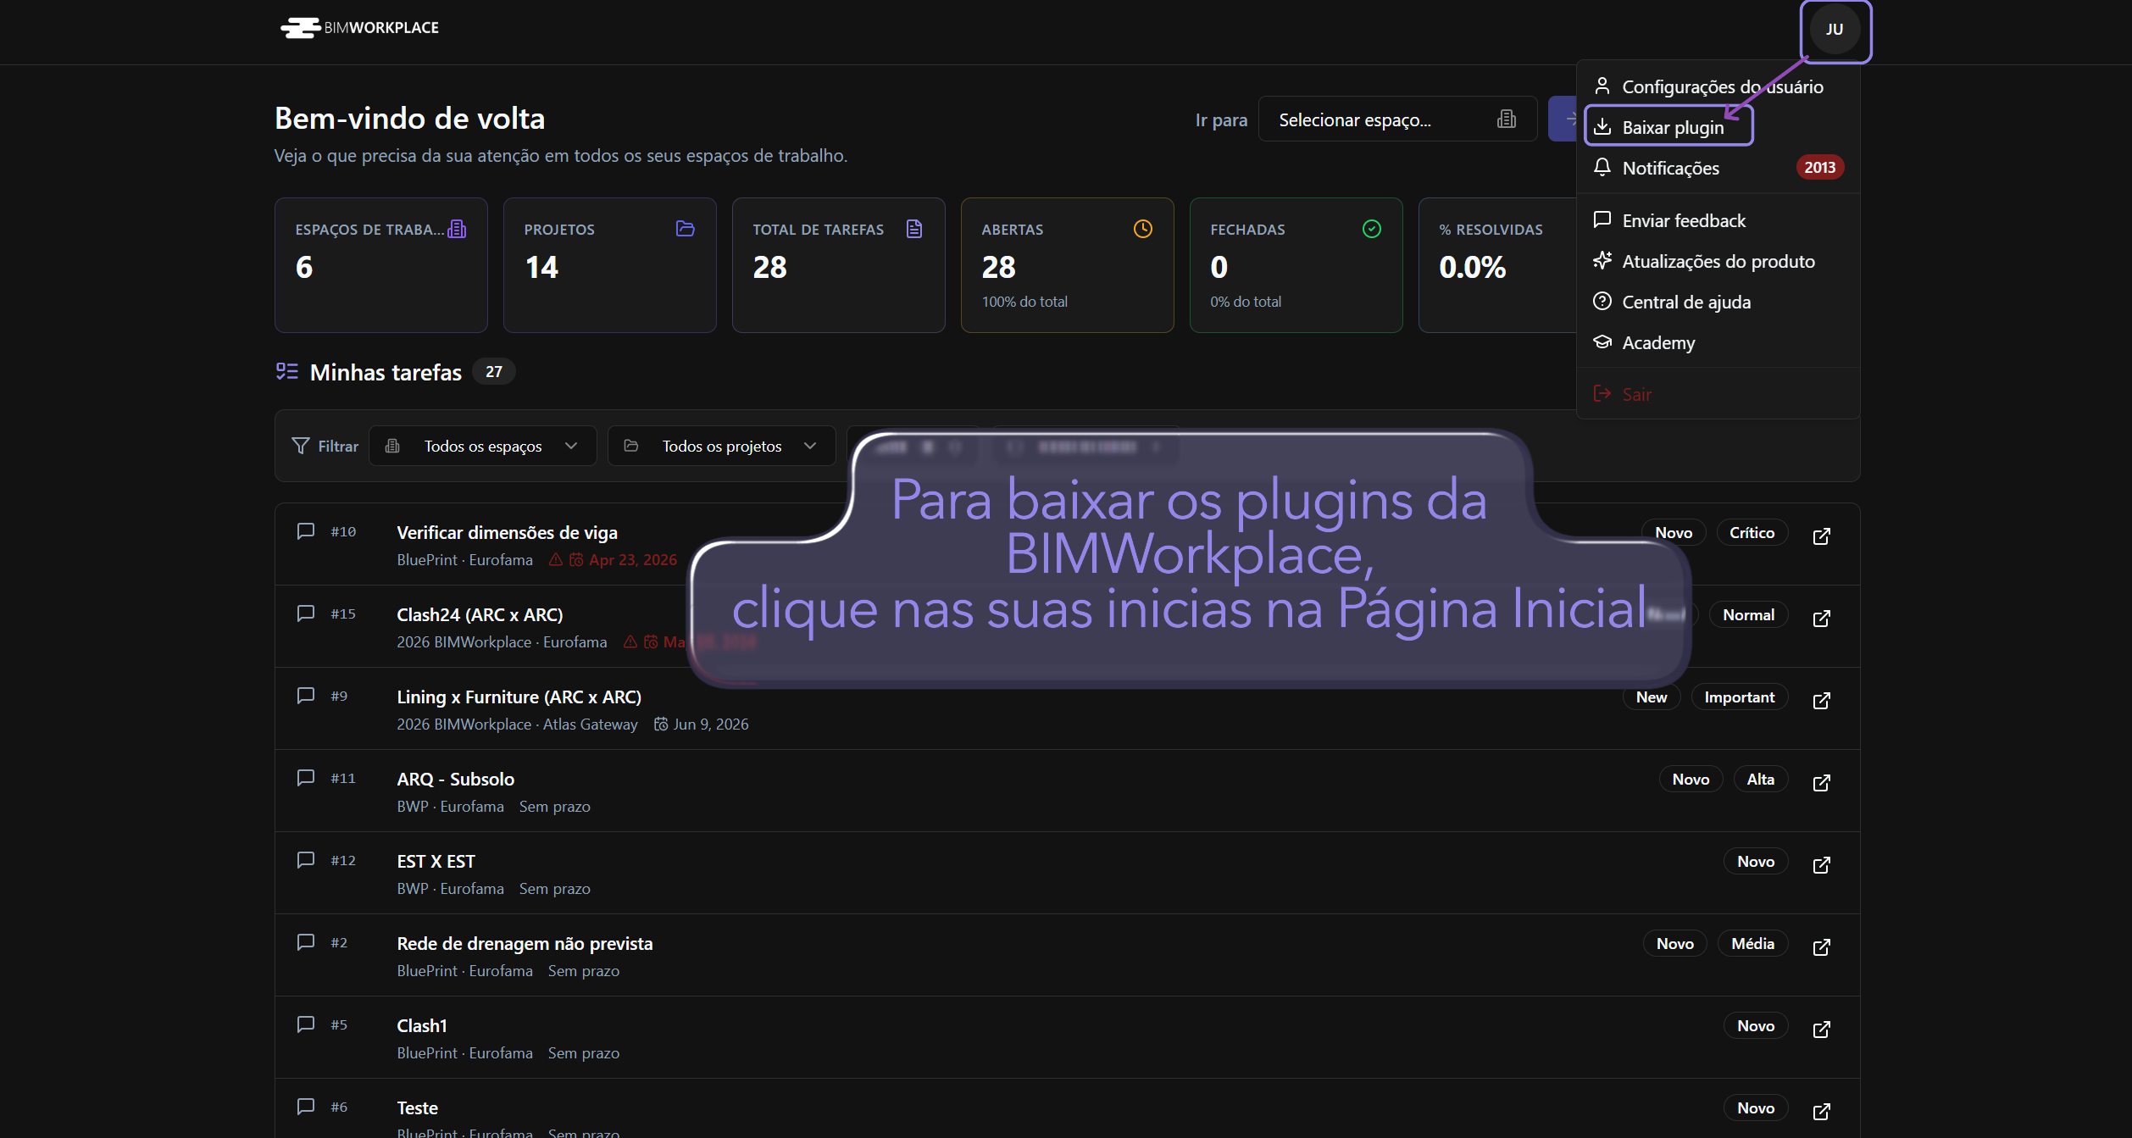
Task: Open the Projetos stat card
Action: [x=610, y=265]
